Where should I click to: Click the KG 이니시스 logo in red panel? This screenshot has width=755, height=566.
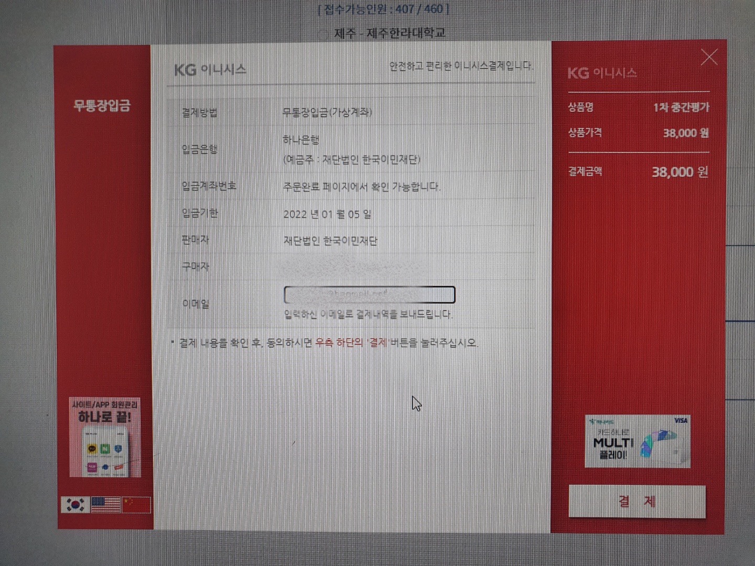(602, 73)
